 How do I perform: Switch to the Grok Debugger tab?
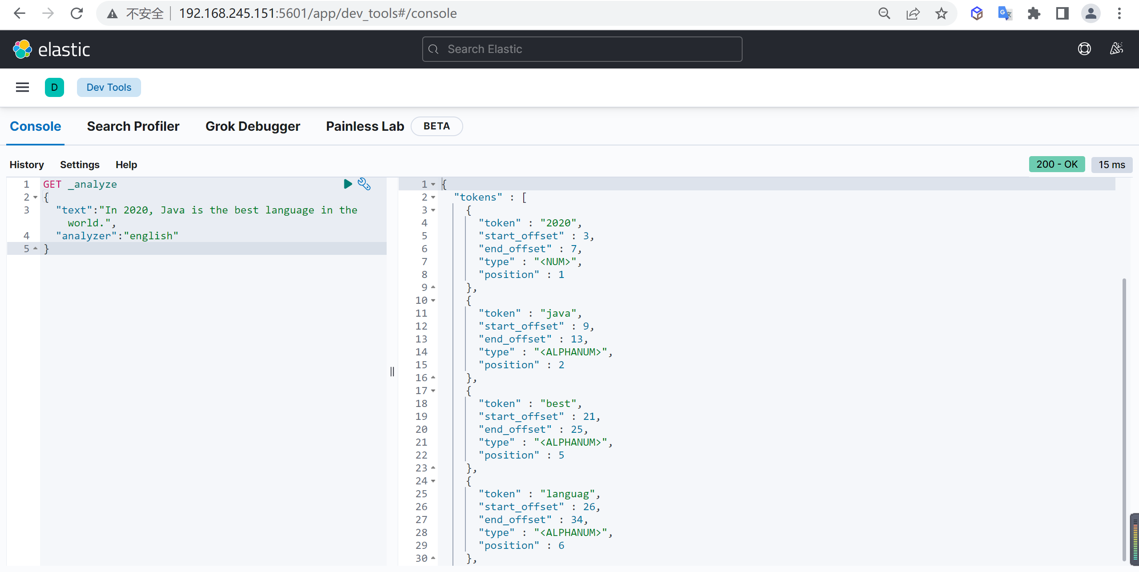pos(252,125)
